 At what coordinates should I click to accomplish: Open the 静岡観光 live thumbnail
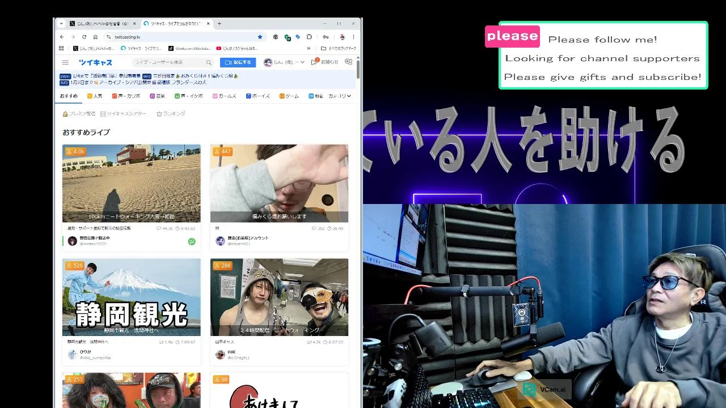pyautogui.click(x=131, y=297)
